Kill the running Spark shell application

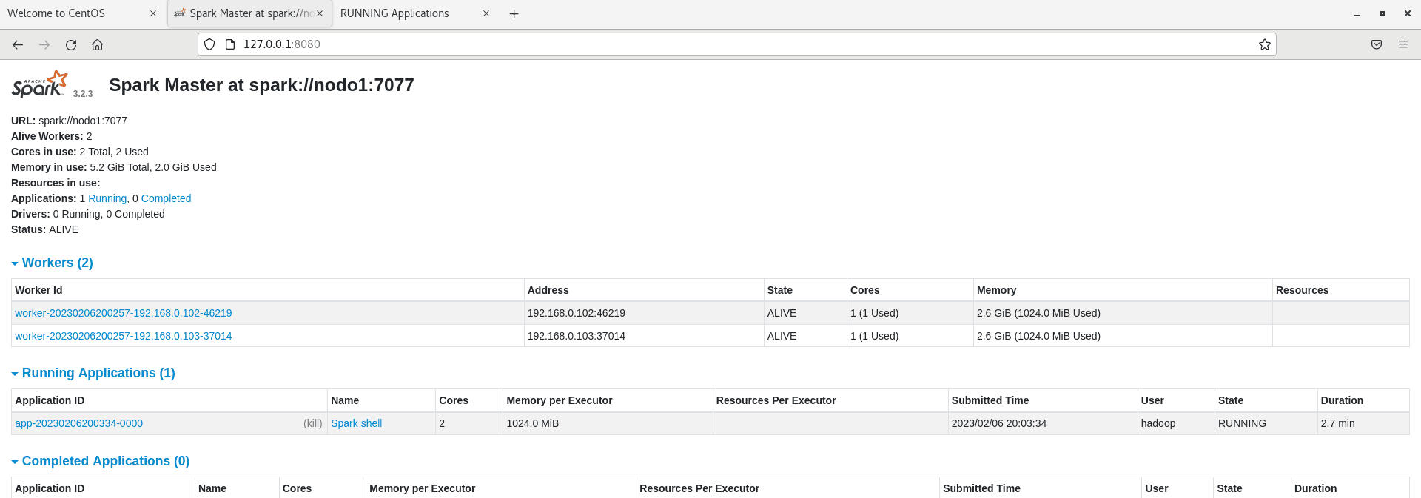[x=312, y=423]
